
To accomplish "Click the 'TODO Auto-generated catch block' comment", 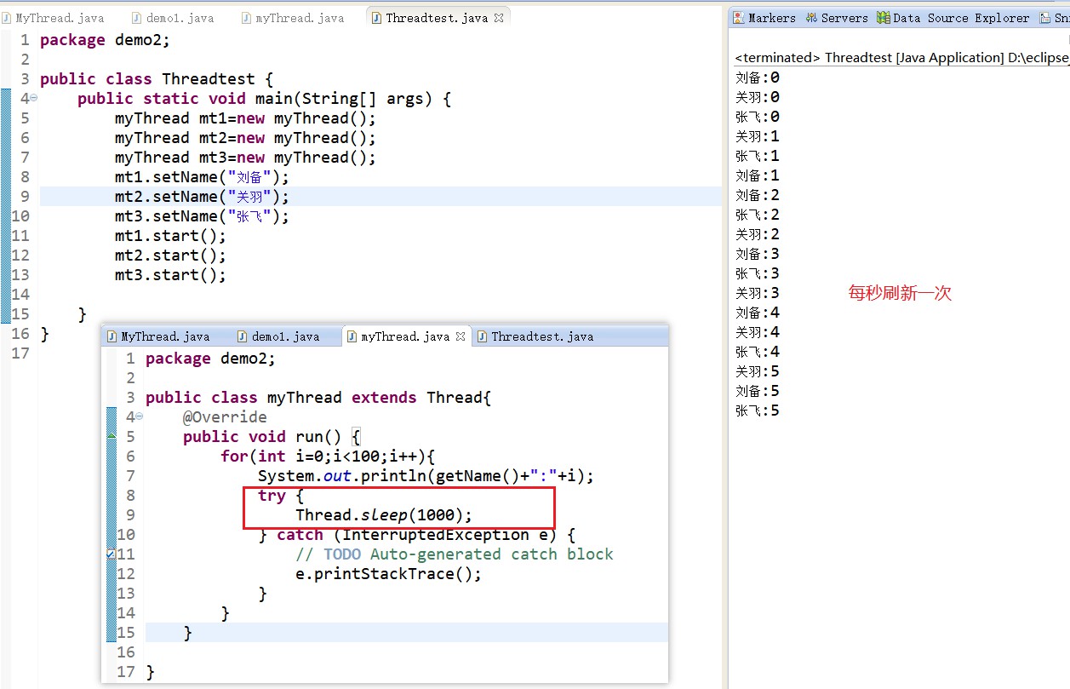I will pos(455,554).
